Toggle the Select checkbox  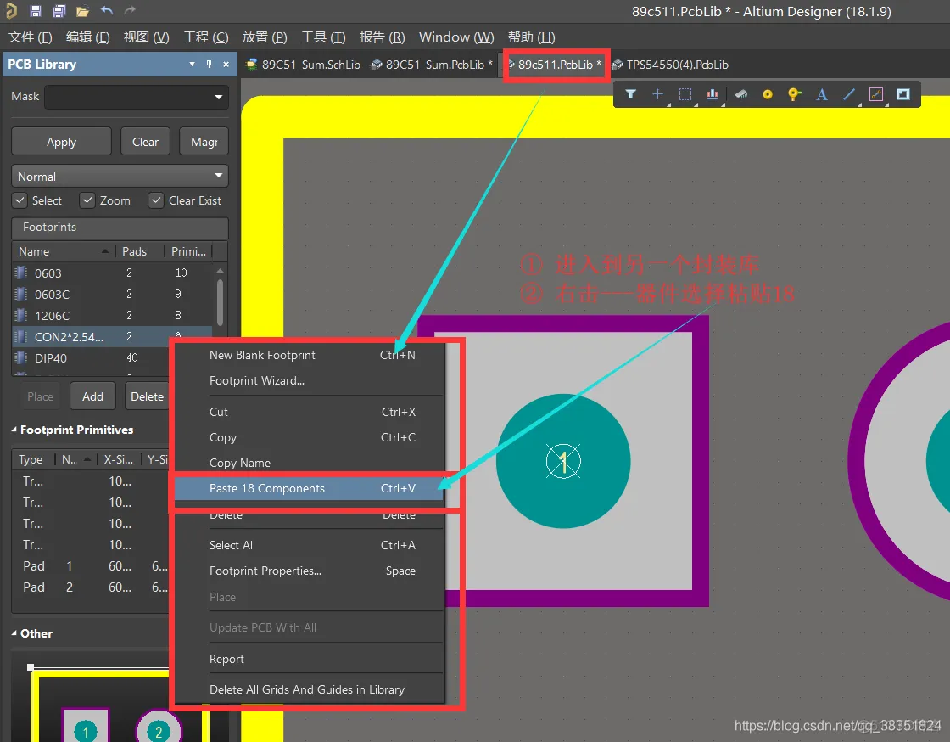tap(20, 200)
